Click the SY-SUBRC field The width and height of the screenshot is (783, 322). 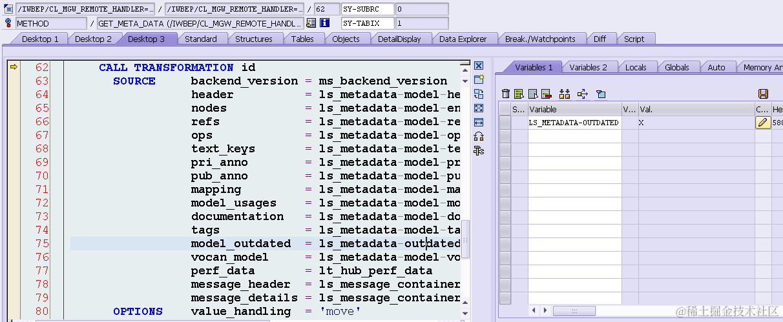point(367,9)
